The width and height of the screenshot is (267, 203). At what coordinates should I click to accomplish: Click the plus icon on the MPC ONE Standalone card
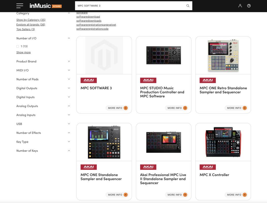pos(126,195)
